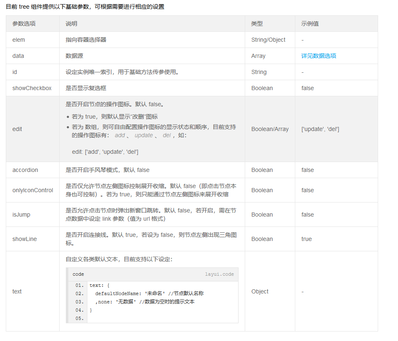Viewport: 398px width, 341px height.
Task: Click the 示例值 column header
Action: click(x=308, y=24)
